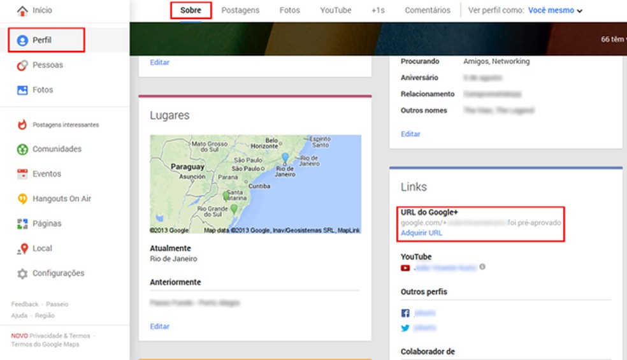Click the Passeio footer link
Screen dimensions: 627x360
(57, 305)
